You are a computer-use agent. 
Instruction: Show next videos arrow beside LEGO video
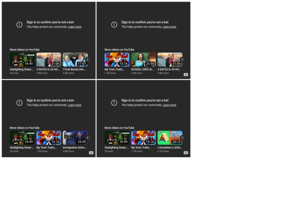(x=182, y=137)
